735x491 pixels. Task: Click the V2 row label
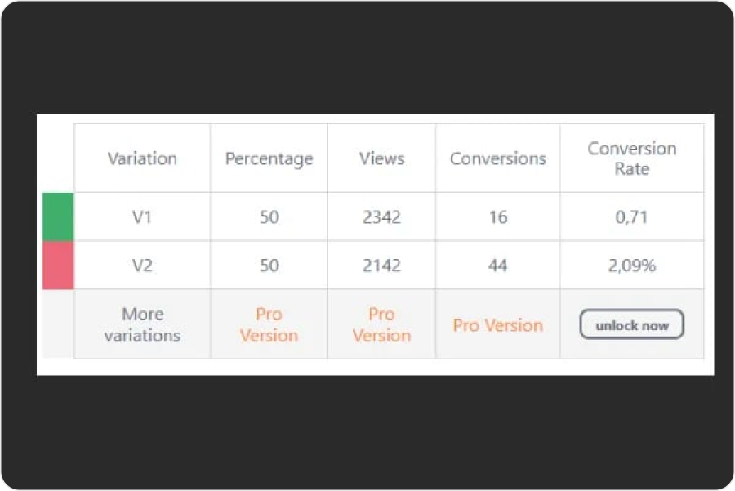(142, 264)
